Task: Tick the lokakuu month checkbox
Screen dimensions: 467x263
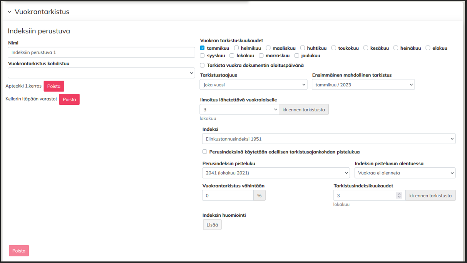Action: click(x=232, y=56)
